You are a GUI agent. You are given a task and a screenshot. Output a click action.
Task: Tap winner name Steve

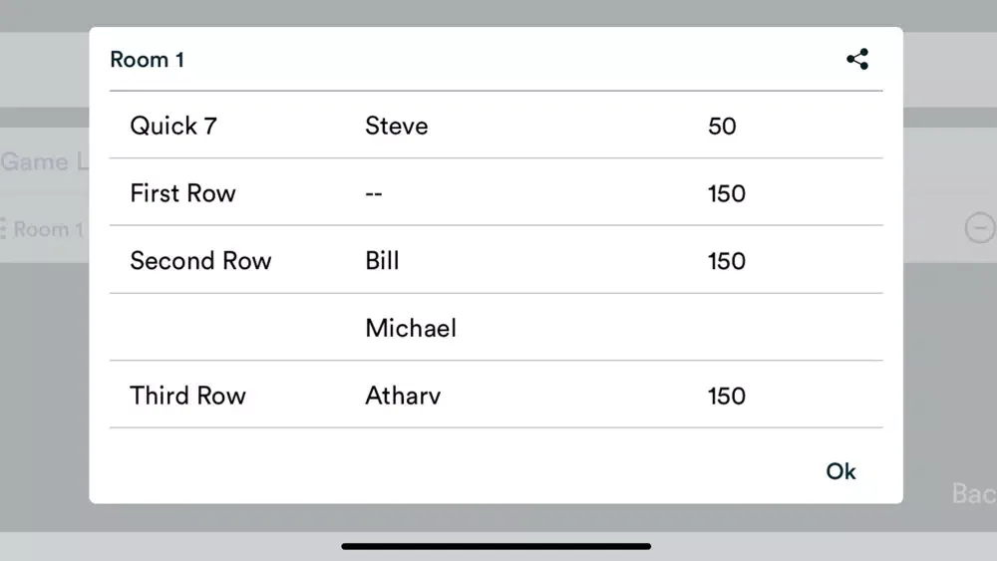396,126
